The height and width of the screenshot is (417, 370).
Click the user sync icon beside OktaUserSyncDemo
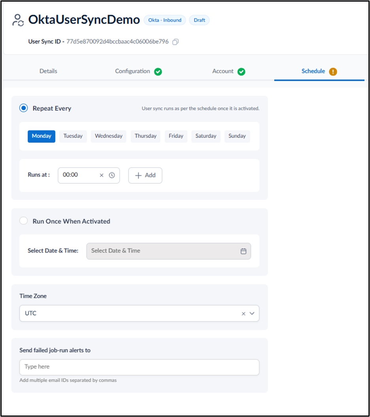(x=18, y=20)
